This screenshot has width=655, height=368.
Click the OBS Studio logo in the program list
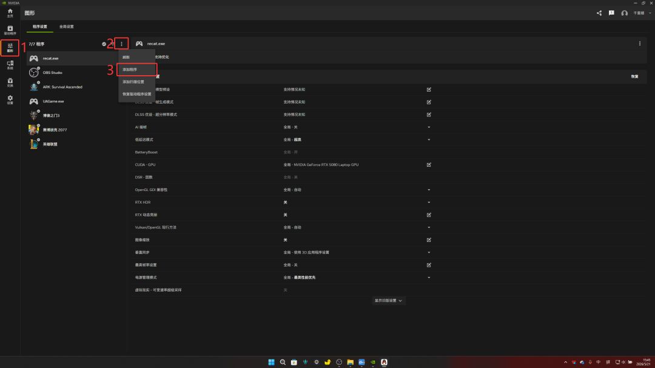click(34, 73)
